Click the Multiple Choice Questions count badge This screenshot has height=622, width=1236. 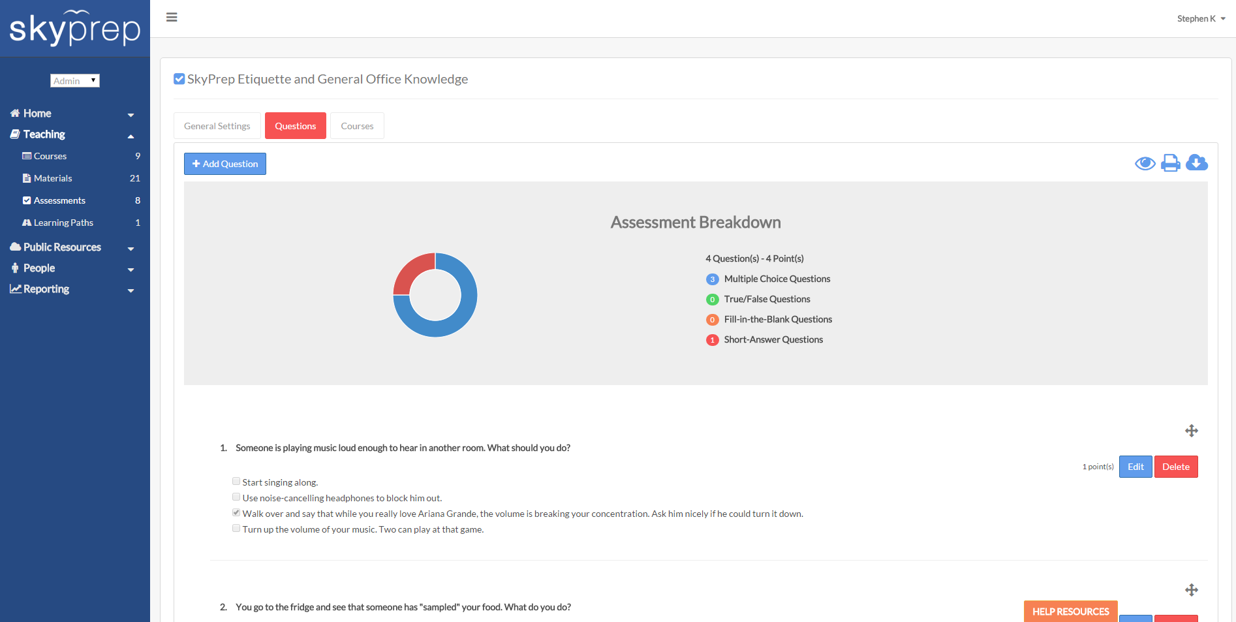click(713, 279)
